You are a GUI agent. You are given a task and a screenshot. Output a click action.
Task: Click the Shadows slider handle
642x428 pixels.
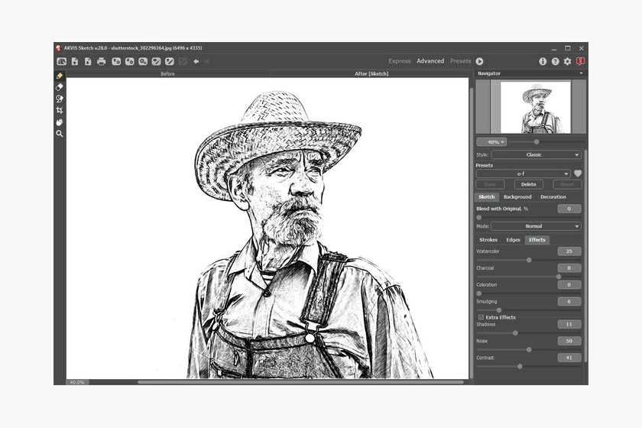[x=515, y=333]
